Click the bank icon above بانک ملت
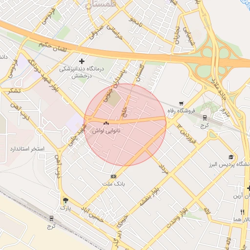 coord(113,176)
